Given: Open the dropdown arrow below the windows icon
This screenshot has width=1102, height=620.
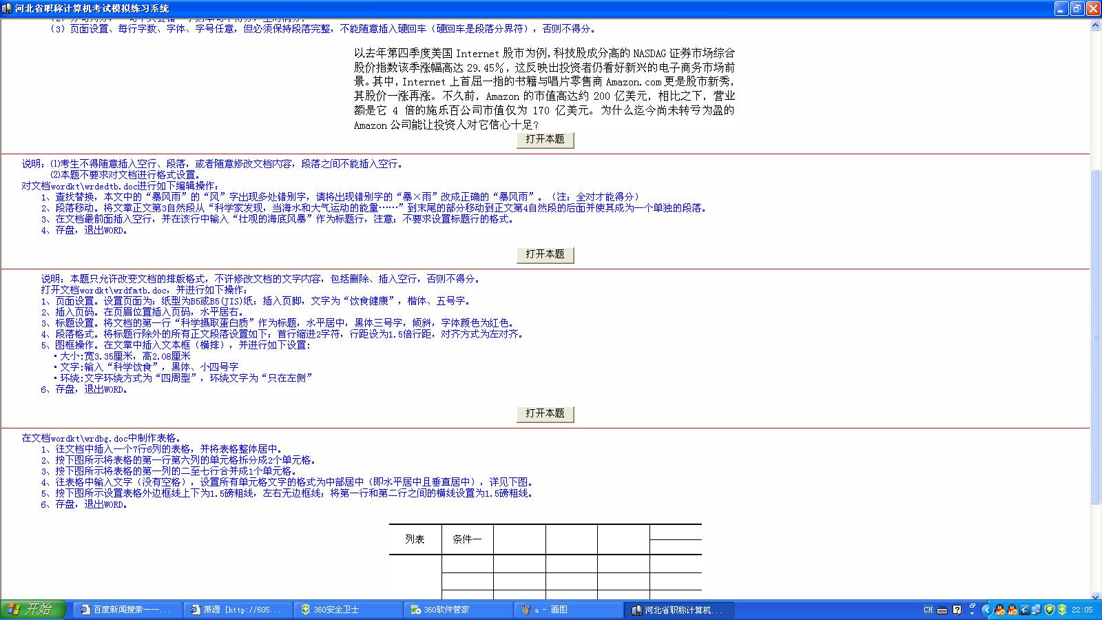Looking at the screenshot, I should pos(973,614).
